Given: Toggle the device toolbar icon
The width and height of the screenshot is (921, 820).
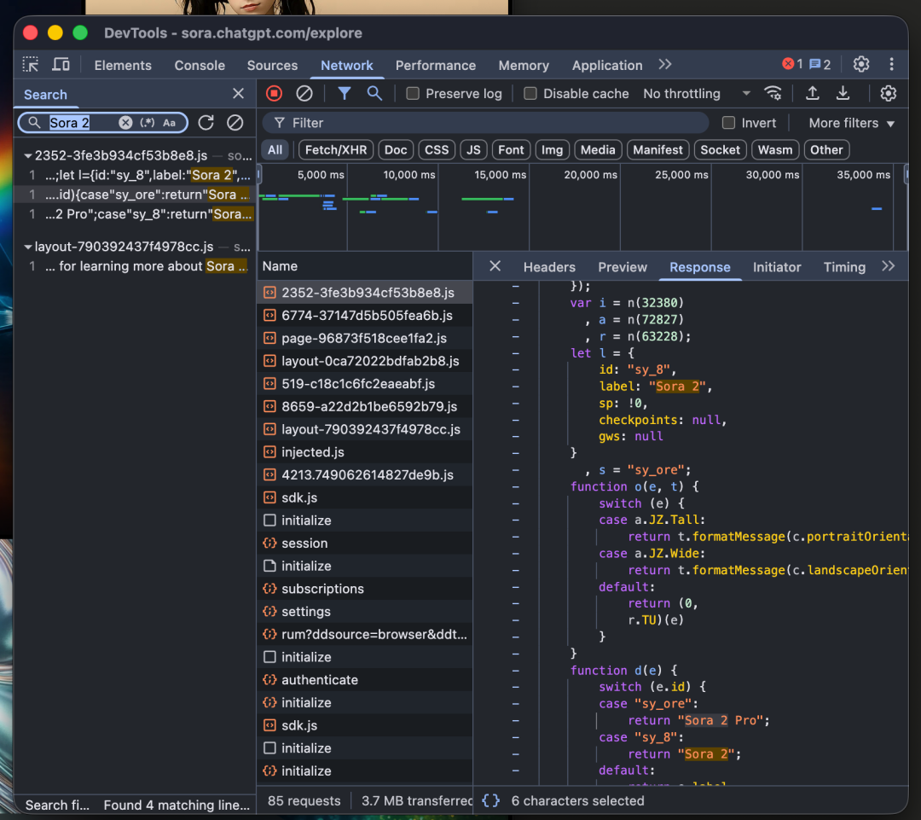Looking at the screenshot, I should [61, 65].
